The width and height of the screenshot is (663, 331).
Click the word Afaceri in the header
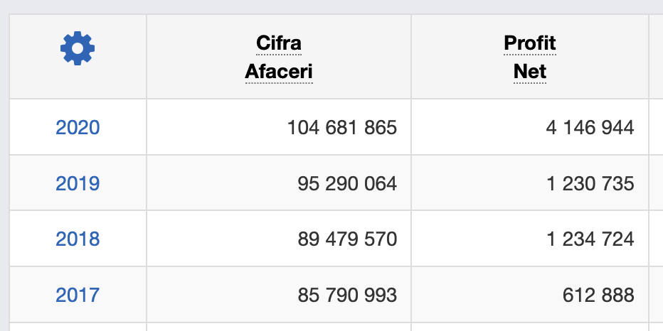pos(279,72)
